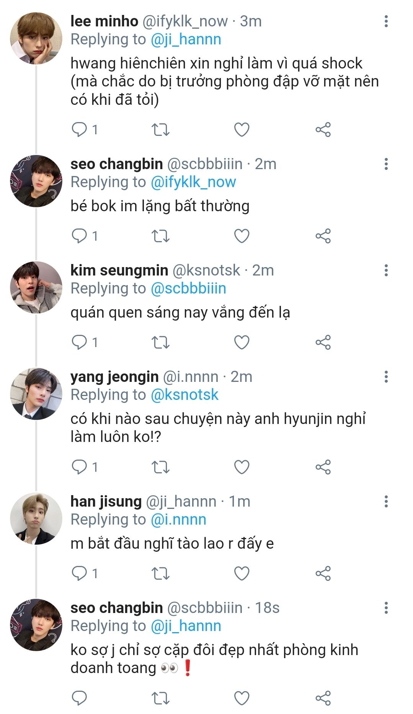Viewport: 413px width, 714px height.
Task: Reply to kim seungmin's "quán quen" tweet
Action: (x=79, y=342)
